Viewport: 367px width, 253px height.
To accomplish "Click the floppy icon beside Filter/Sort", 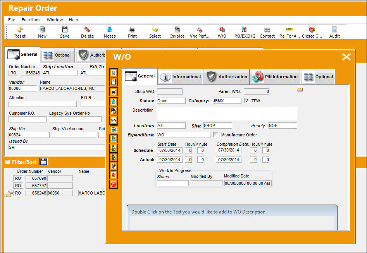I will [44, 162].
